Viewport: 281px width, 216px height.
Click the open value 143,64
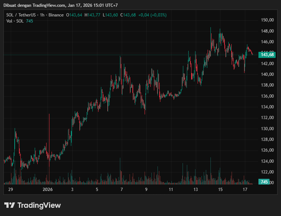click(x=76, y=15)
